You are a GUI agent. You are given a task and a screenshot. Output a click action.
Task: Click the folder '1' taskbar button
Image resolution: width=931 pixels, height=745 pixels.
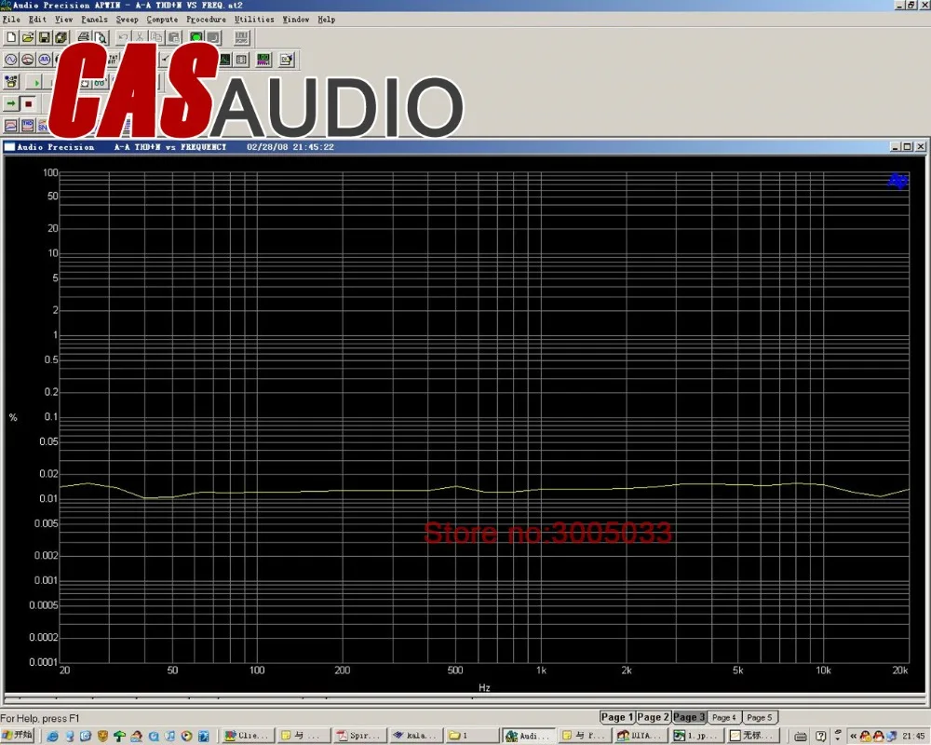coord(472,736)
